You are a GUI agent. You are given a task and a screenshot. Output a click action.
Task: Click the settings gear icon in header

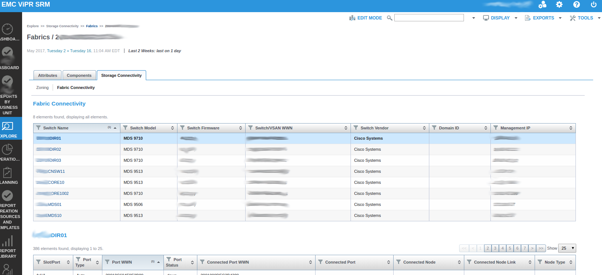pos(559,4)
